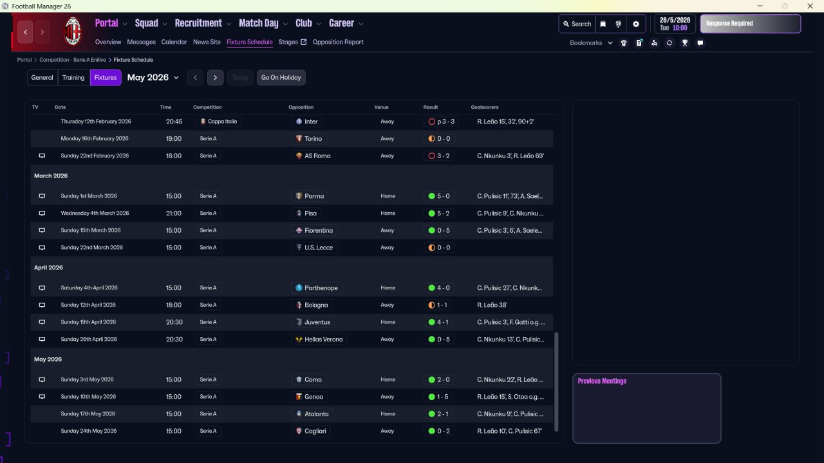Open the Previous Meetings panel

pyautogui.click(x=647, y=408)
